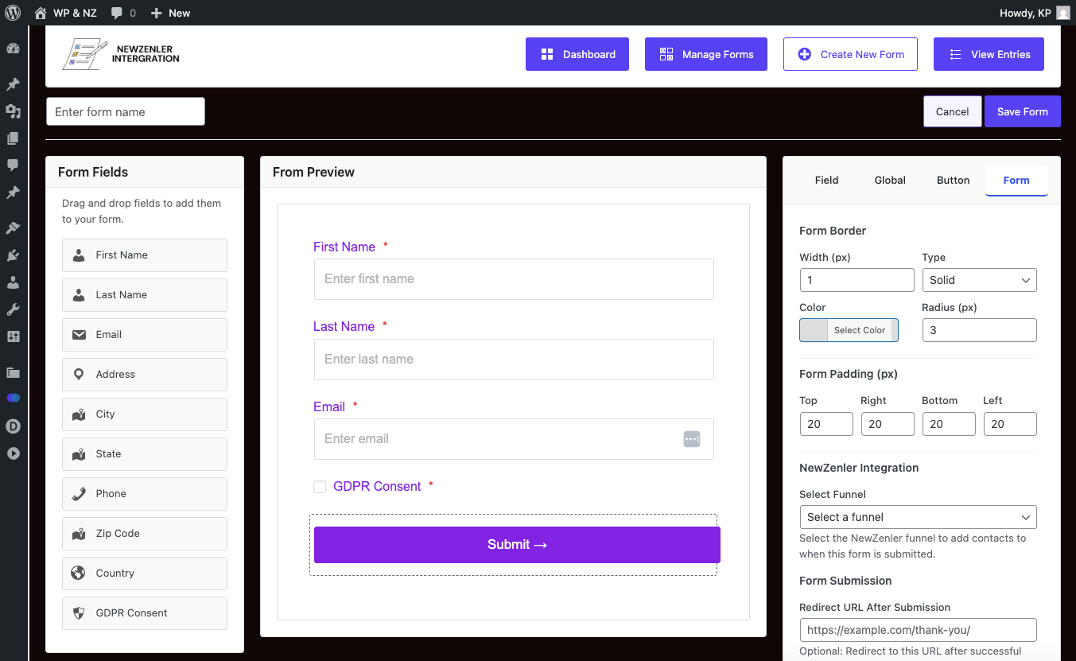Image resolution: width=1076 pixels, height=661 pixels.
Task: Click the WordPress logo in admin bar
Action: pyautogui.click(x=13, y=13)
